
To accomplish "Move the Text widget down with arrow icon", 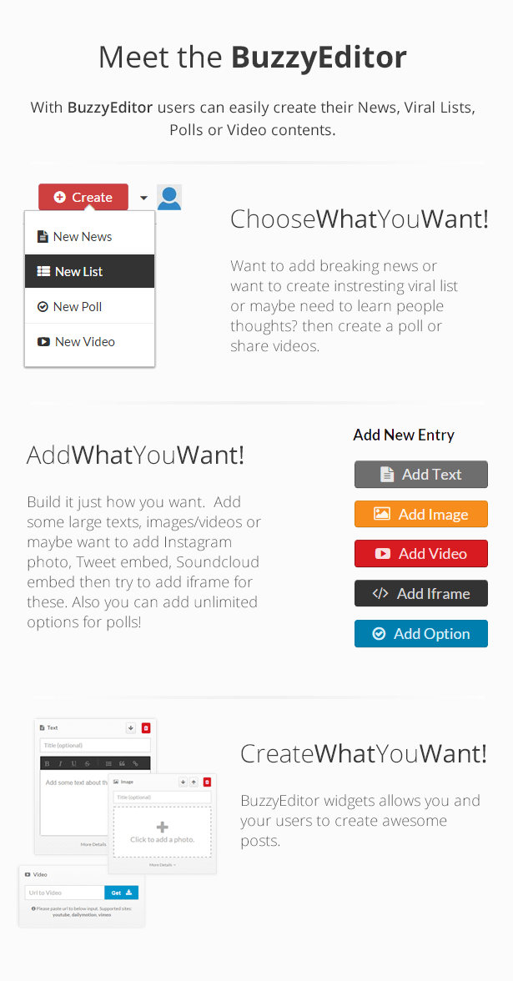I will coord(131,728).
